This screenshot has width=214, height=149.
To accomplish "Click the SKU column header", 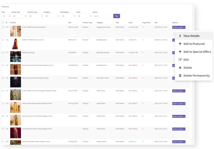I will tap(70, 23).
